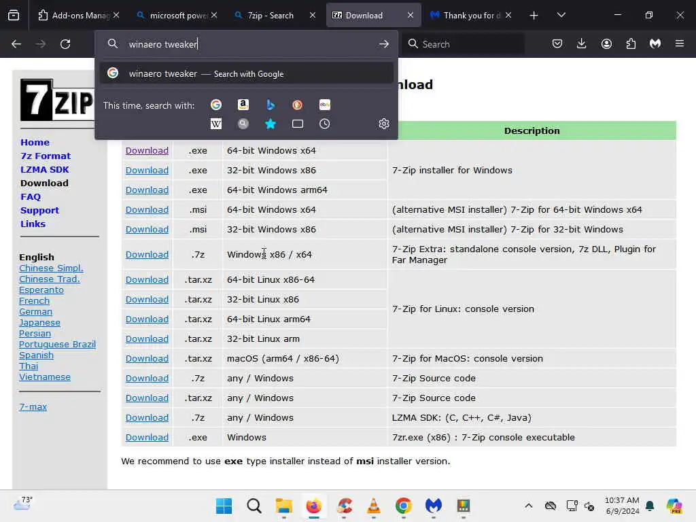The image size is (696, 522).
Task: Open the Save to Pocket button
Action: click(557, 43)
